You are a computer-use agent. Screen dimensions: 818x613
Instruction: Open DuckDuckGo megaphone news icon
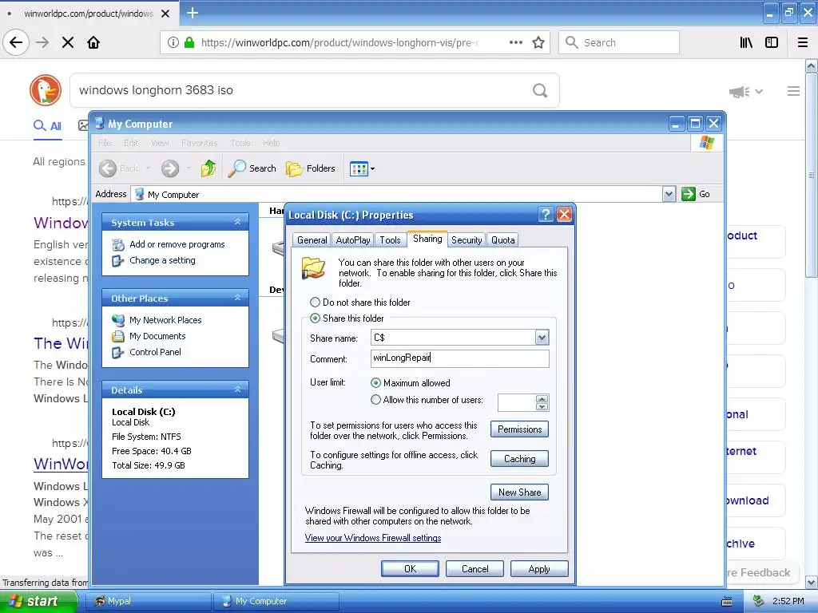coord(739,92)
